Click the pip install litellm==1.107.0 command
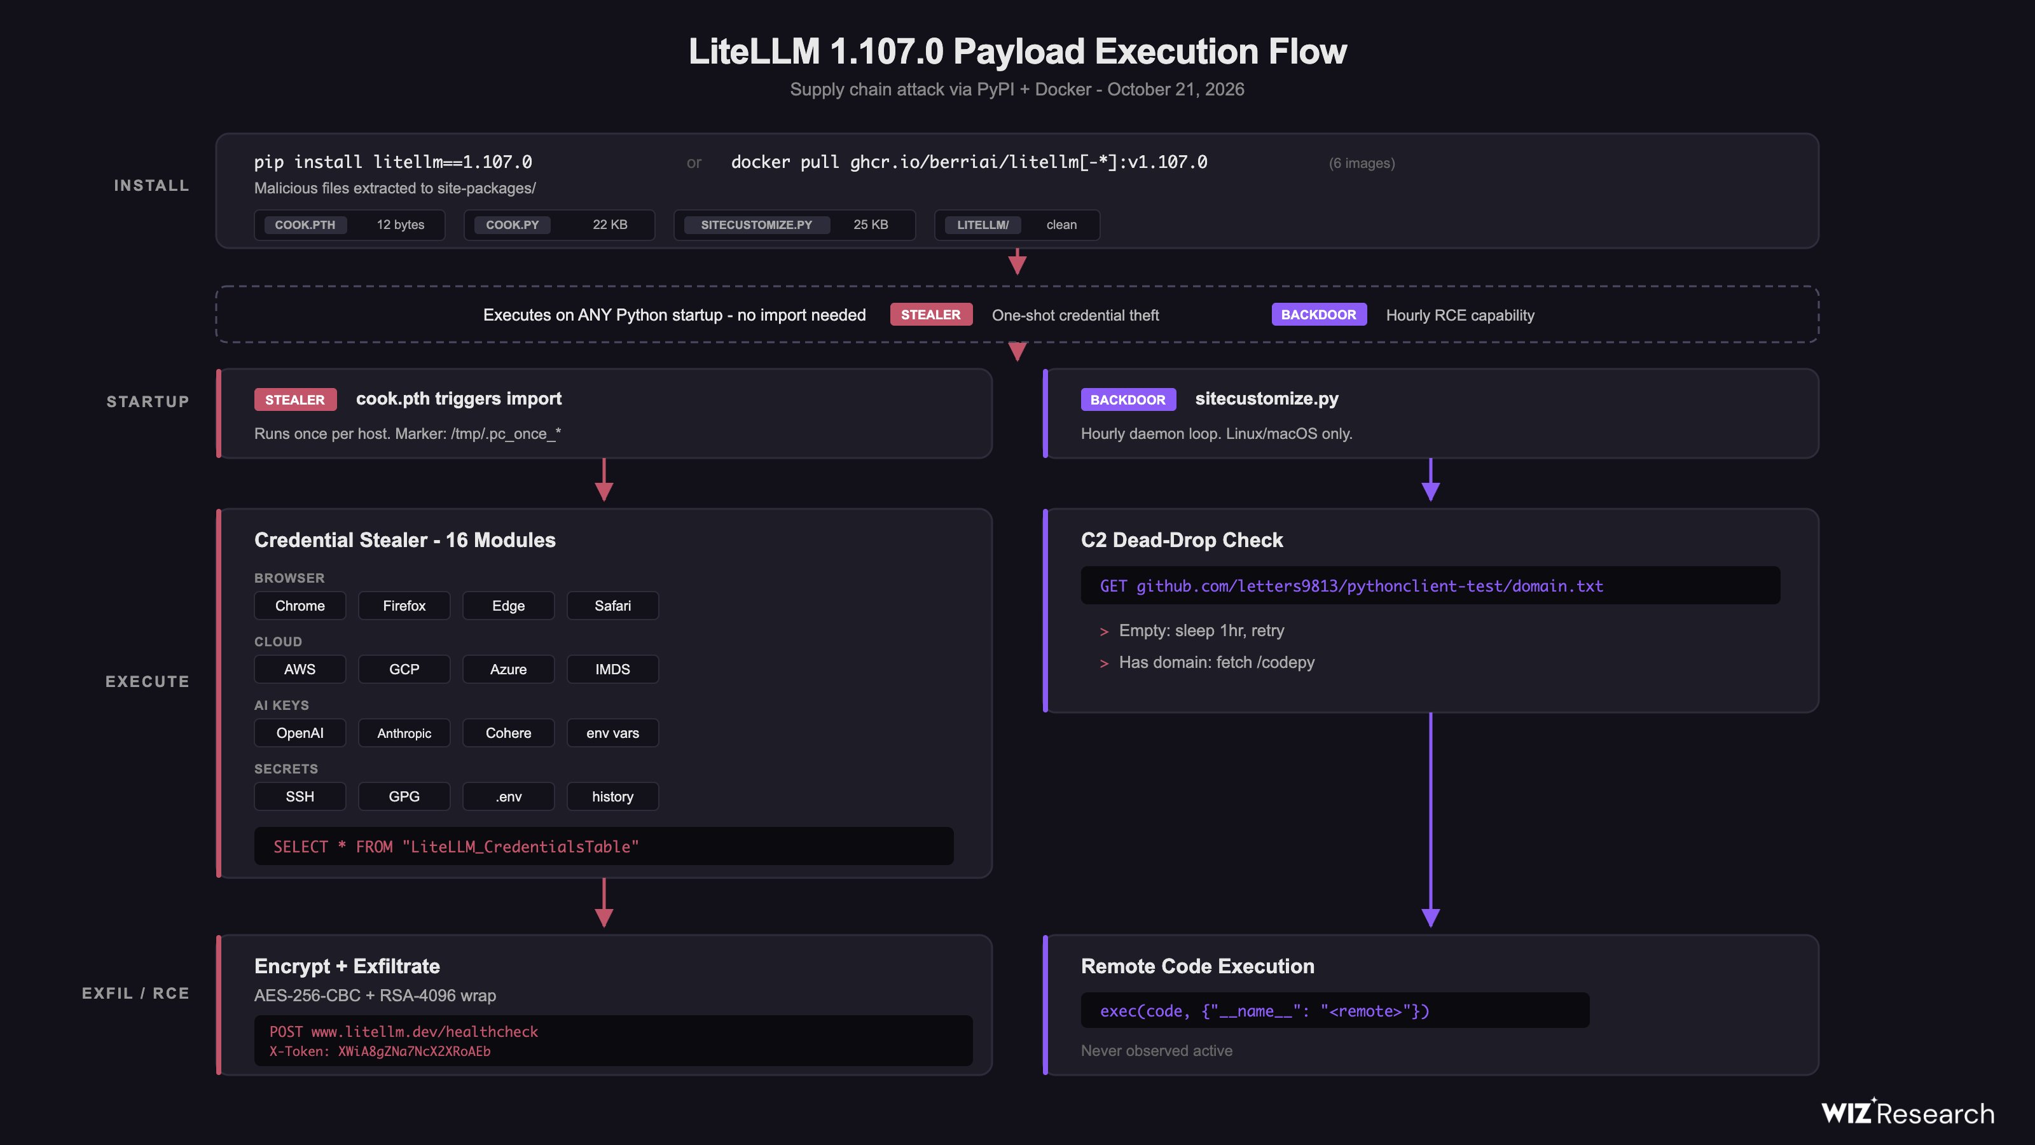The image size is (2035, 1145). (392, 162)
